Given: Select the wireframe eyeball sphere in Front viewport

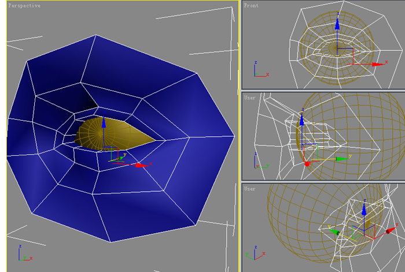Looking at the screenshot, I should (x=337, y=48).
